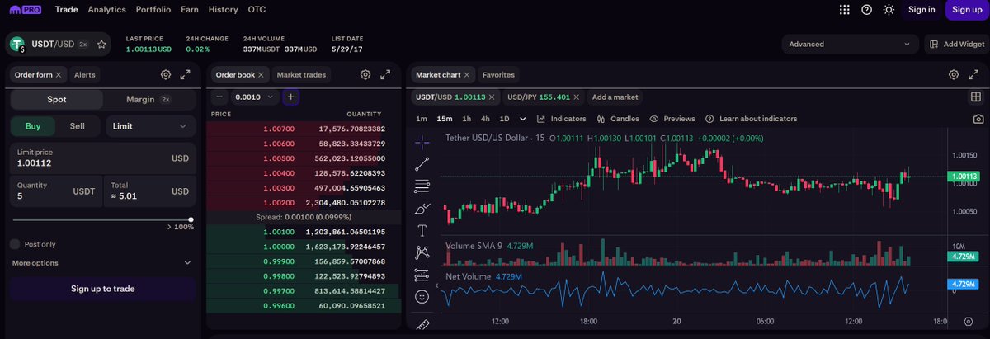Set the 1h chart timeframe
Viewport: 990px width, 339px height.
[x=466, y=119]
